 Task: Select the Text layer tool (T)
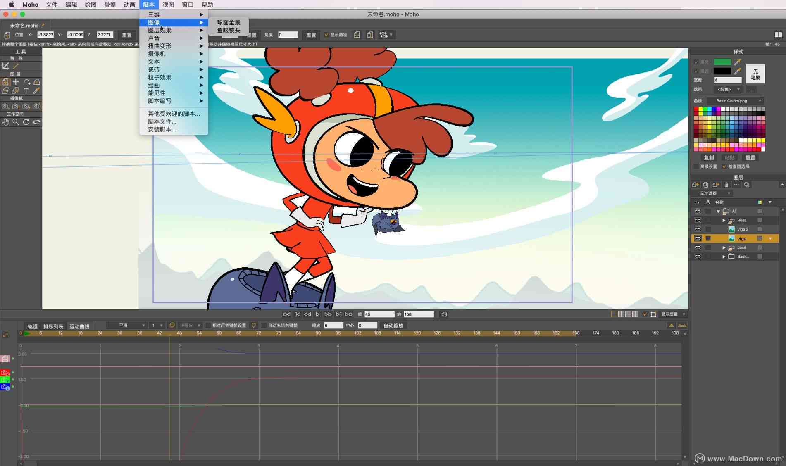click(26, 90)
